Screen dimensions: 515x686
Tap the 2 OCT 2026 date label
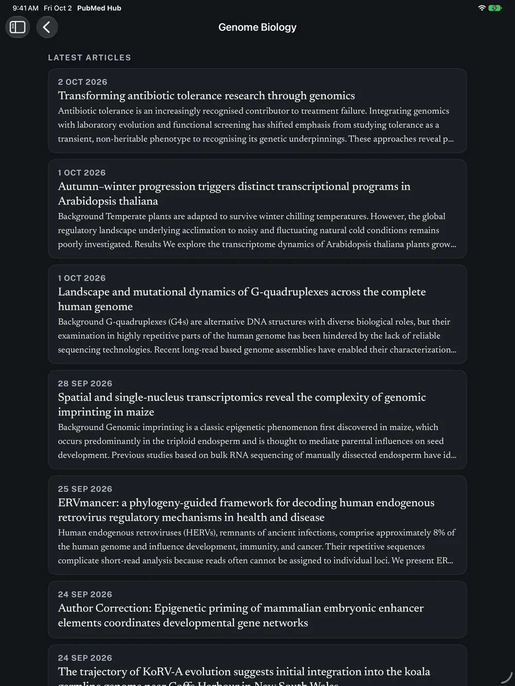tap(82, 82)
